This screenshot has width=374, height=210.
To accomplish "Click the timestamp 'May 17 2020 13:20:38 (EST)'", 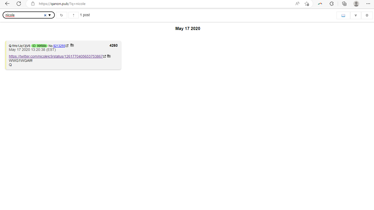I will pyautogui.click(x=32, y=50).
